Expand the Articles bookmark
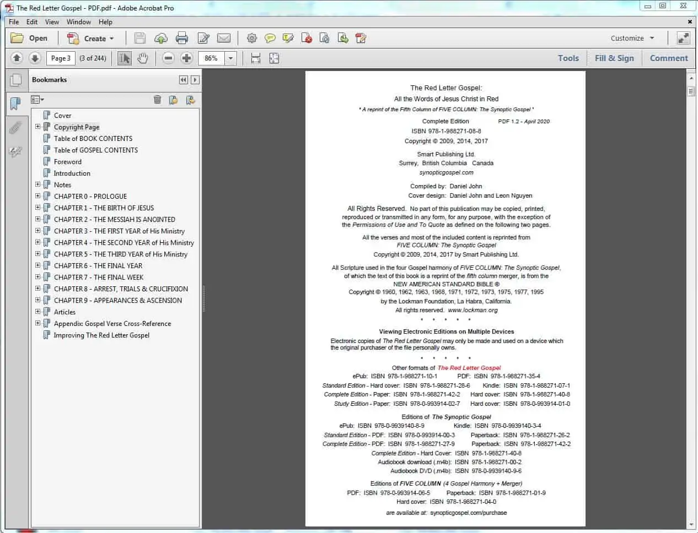Screen dimensions: 698x533 37,312
